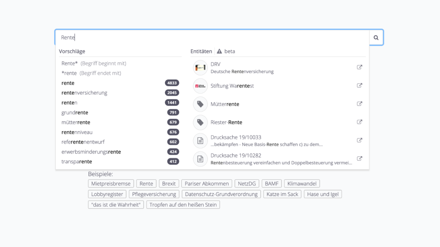Click the tag icon next to Riester-Rente
Image resolution: width=440 pixels, height=247 pixels.
pos(200,122)
